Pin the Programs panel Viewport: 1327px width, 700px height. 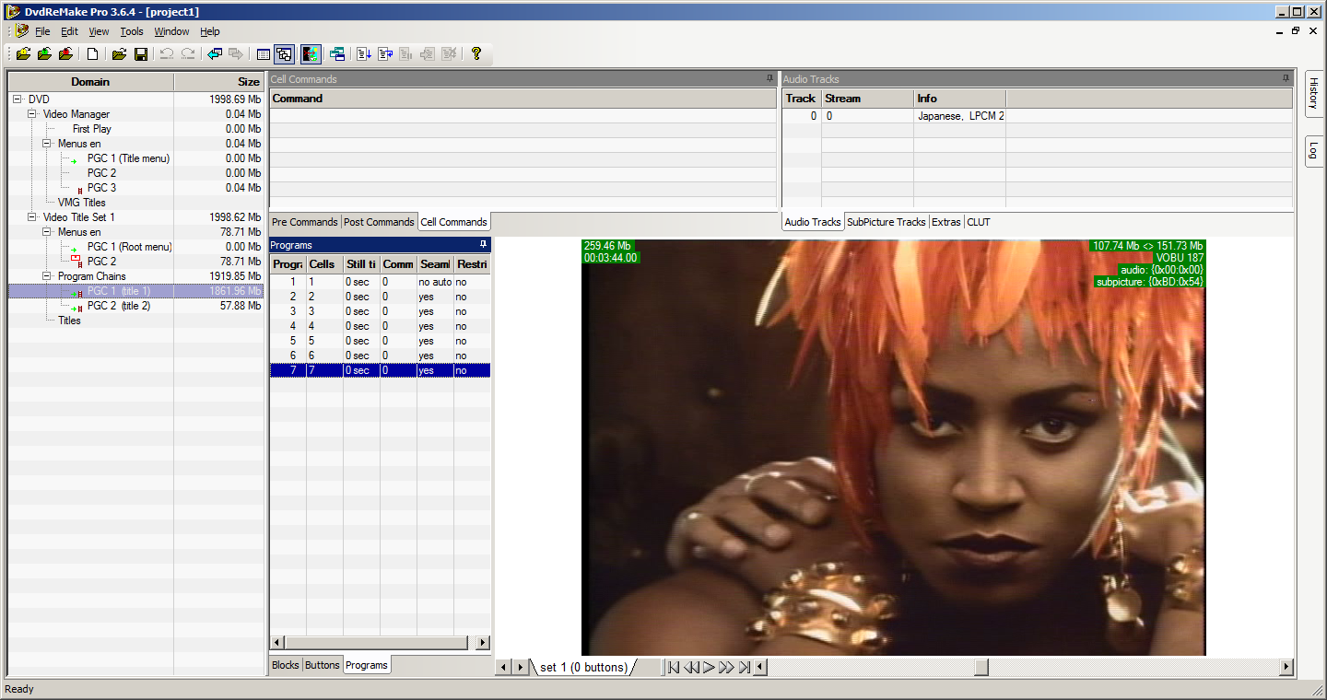pos(484,245)
